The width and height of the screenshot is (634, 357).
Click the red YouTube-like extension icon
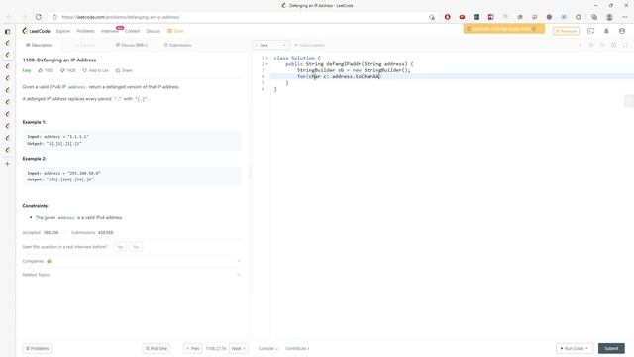pyautogui.click(x=462, y=17)
